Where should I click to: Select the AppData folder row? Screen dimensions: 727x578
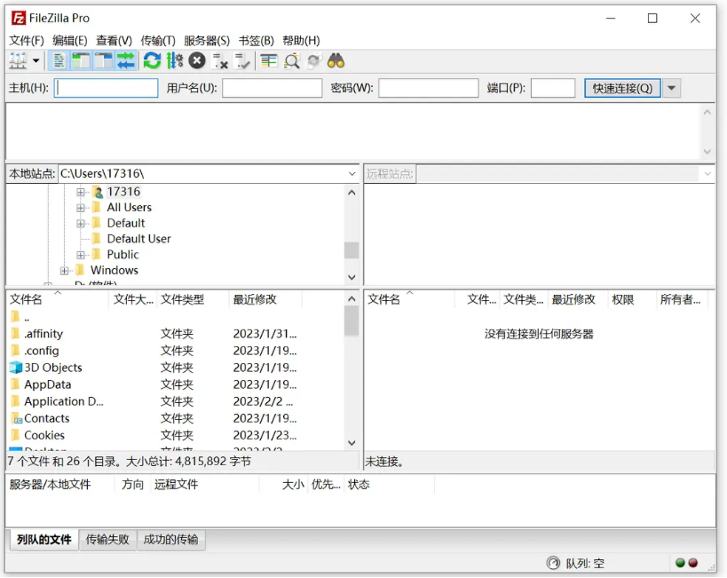tap(175, 385)
